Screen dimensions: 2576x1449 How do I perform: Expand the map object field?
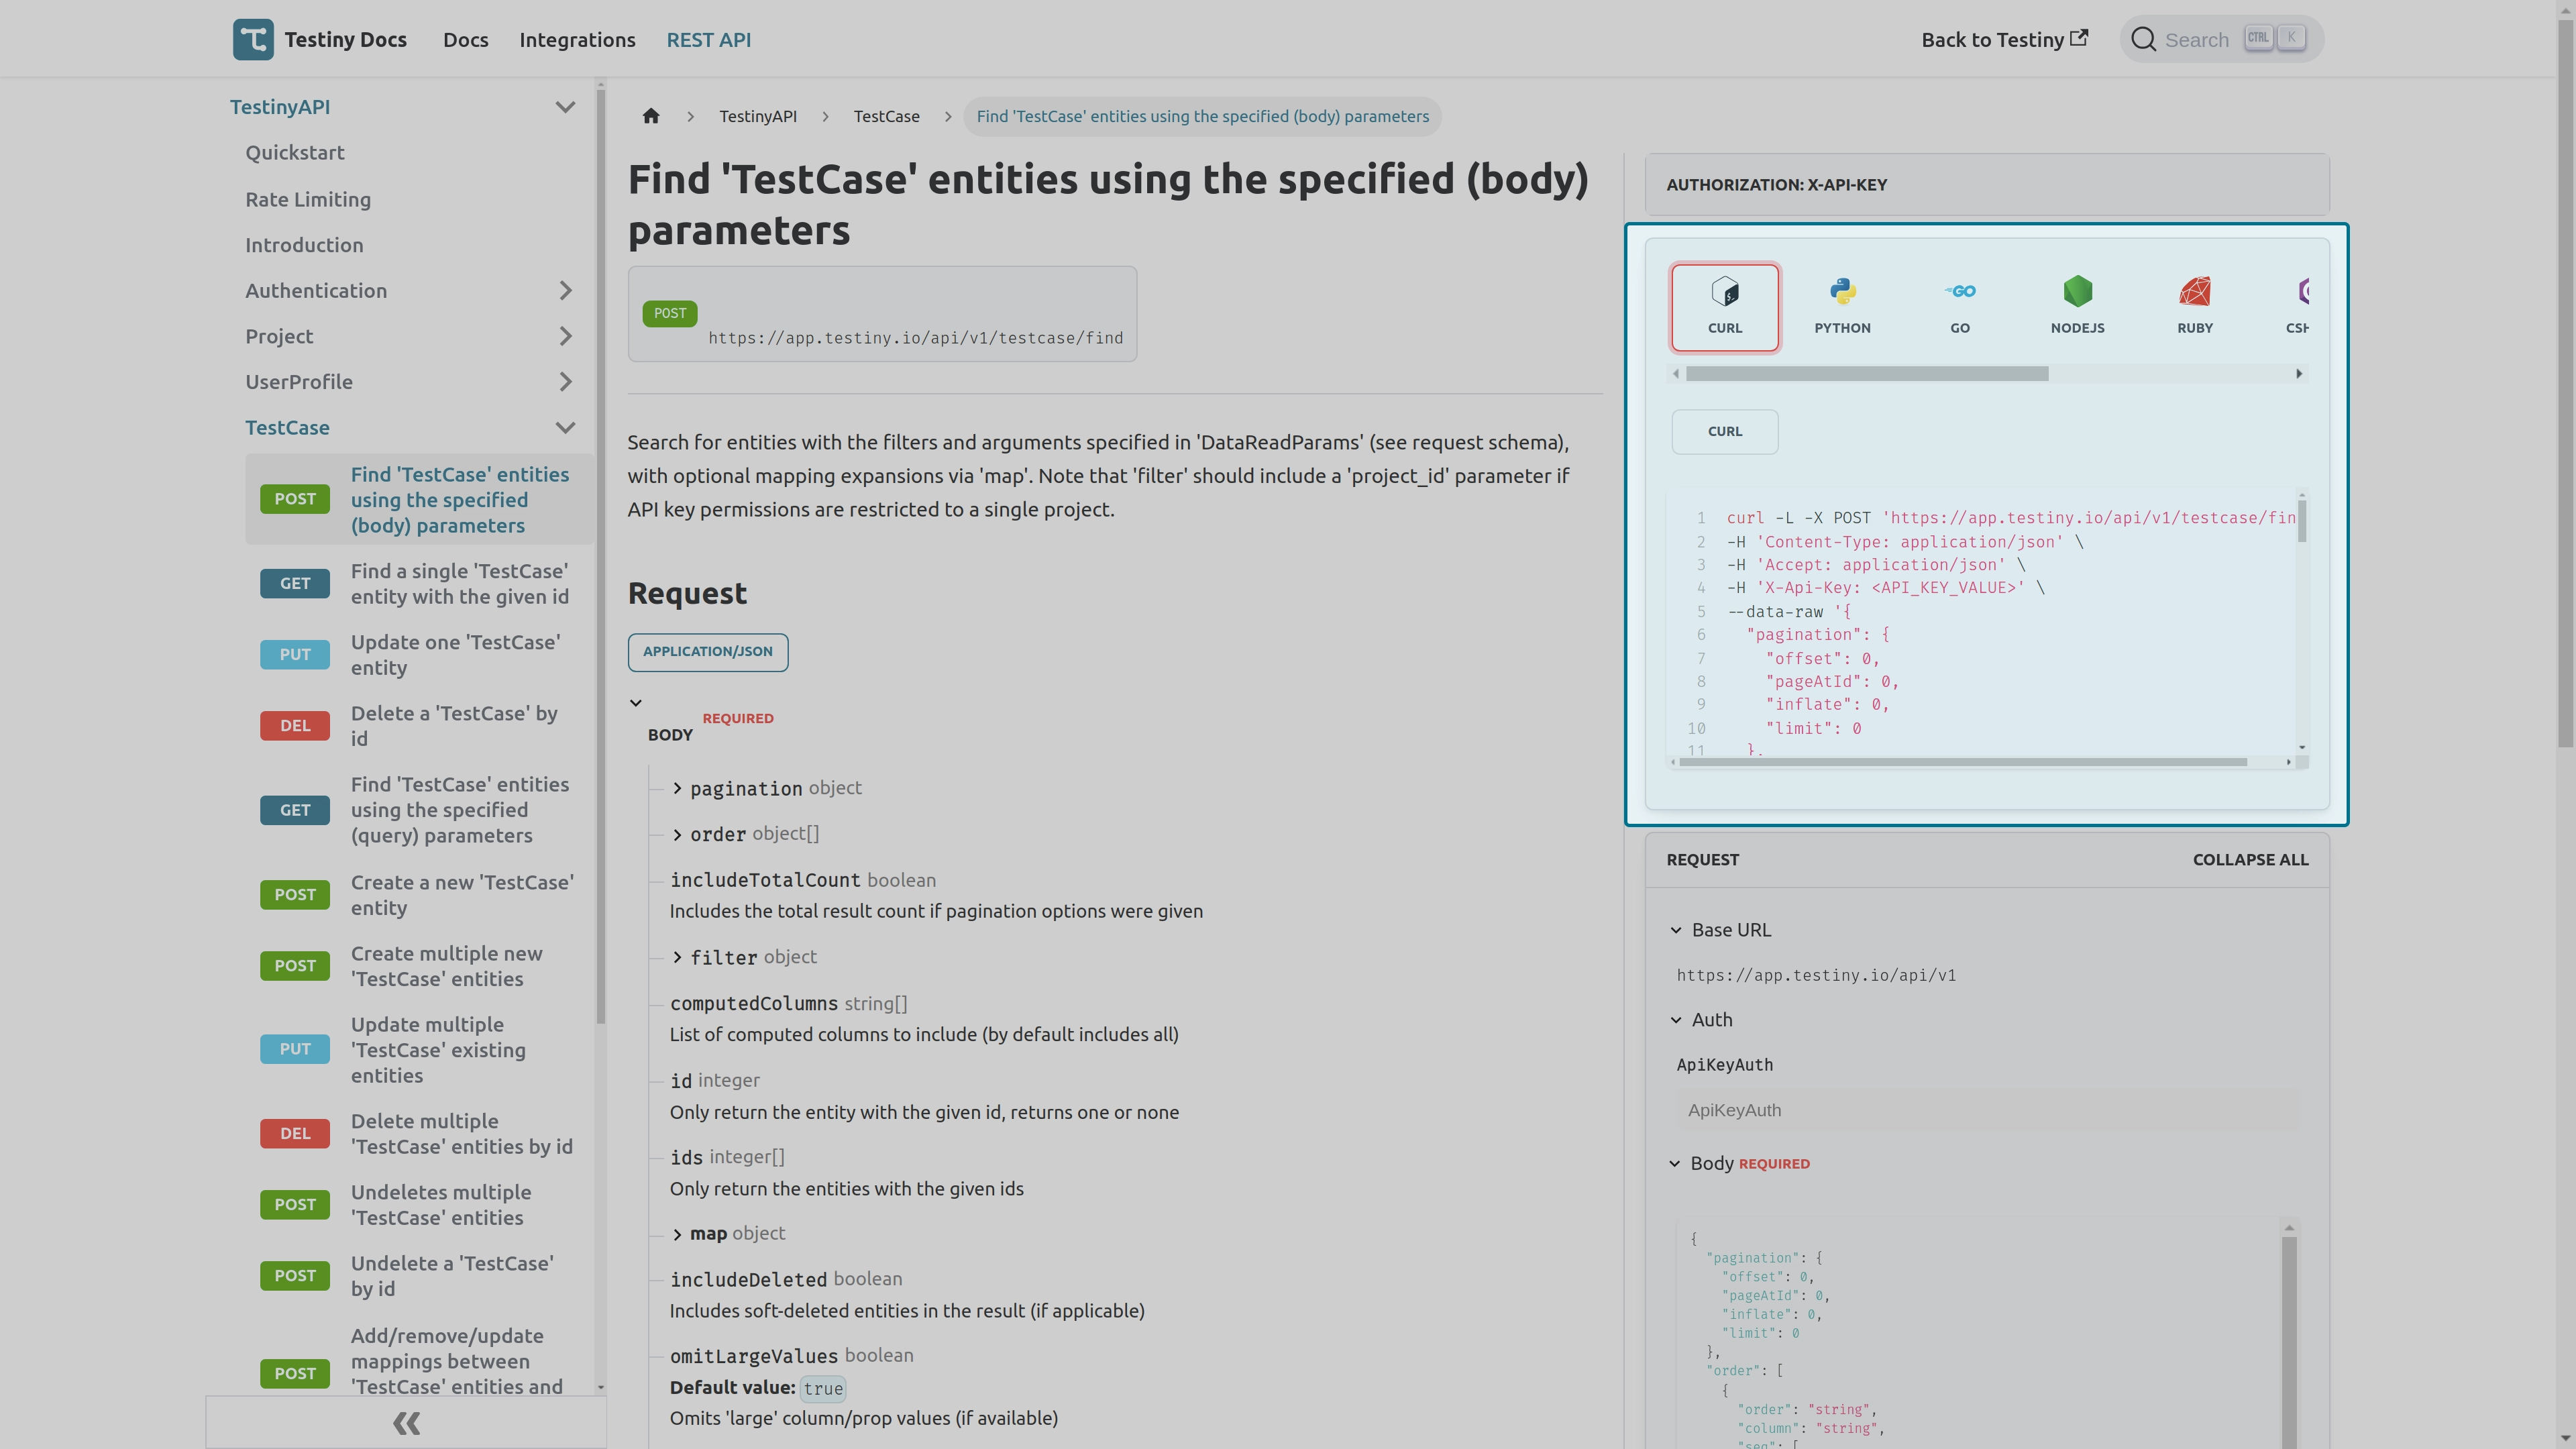(x=678, y=1233)
